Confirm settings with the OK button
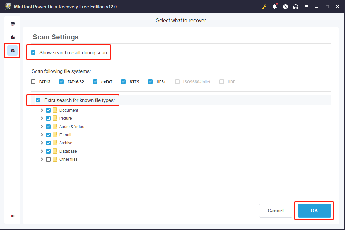Viewport: 345px width, 230px height. (314, 210)
